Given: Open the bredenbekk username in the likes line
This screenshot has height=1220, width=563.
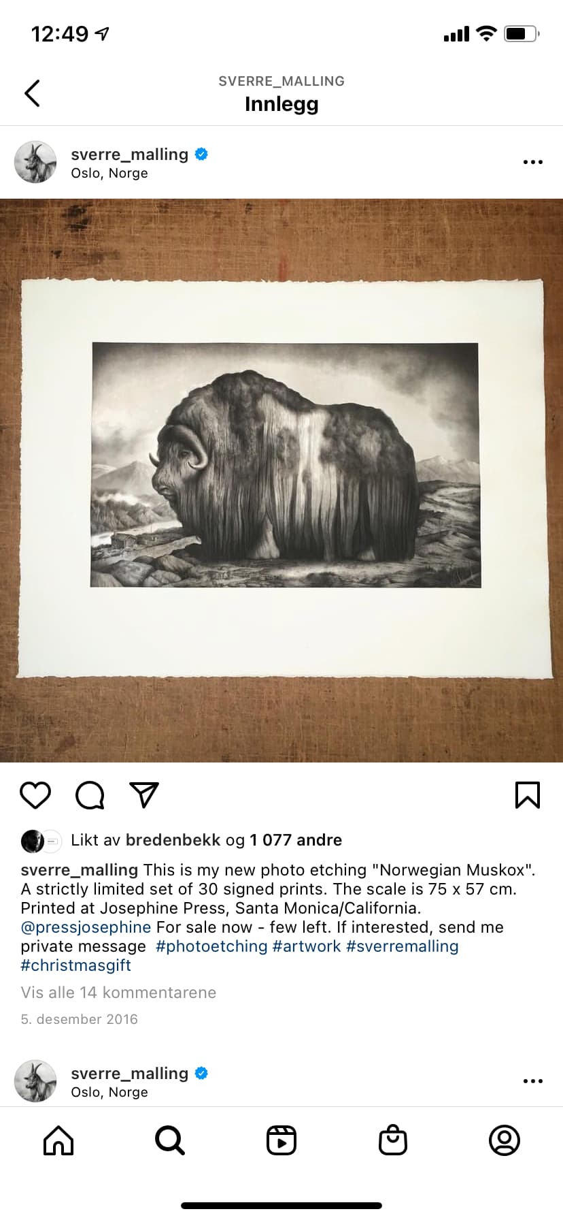Looking at the screenshot, I should tap(173, 840).
